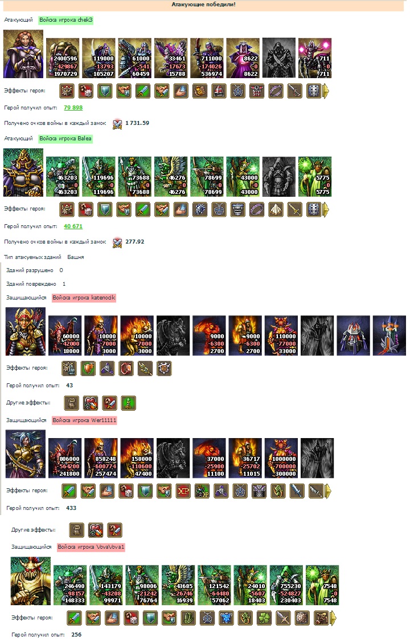Click the unit thumbnail showing 2400596 troops
The width and height of the screenshot is (410, 640).
63,58
